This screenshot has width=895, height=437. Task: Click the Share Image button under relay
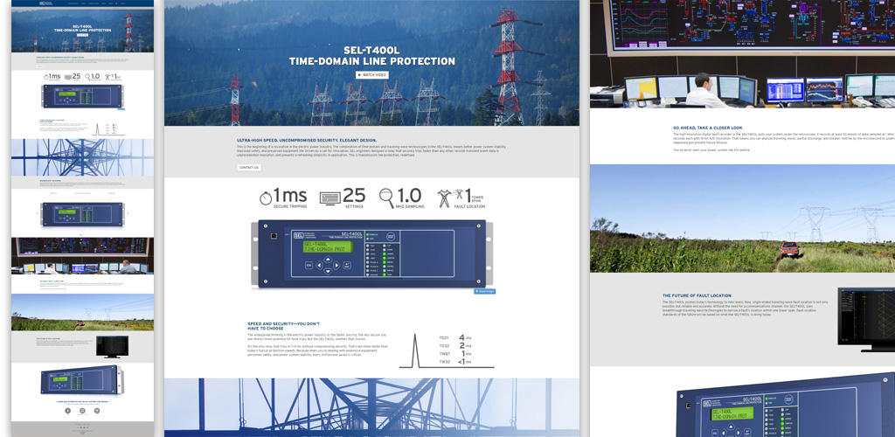pyautogui.click(x=484, y=291)
